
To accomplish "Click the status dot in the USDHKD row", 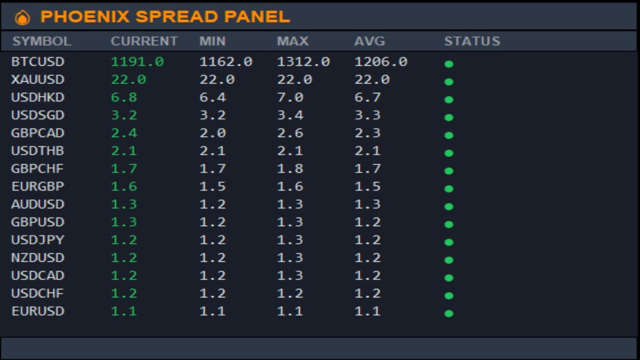I will tap(449, 99).
